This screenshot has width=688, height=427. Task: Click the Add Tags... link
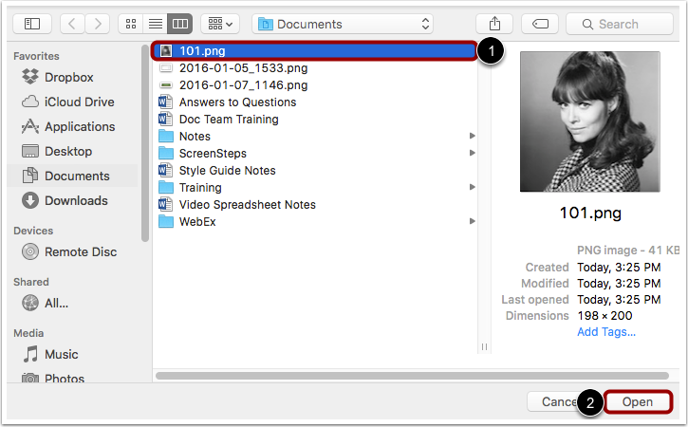pyautogui.click(x=606, y=332)
